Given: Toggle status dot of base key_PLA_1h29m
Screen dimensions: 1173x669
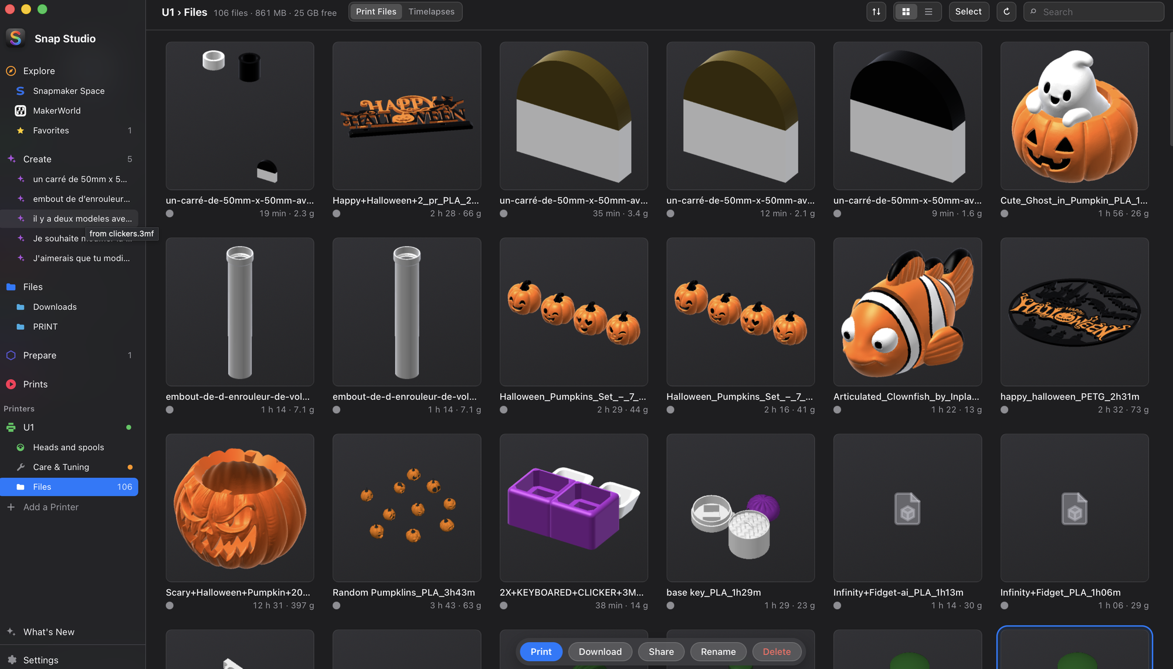Looking at the screenshot, I should (x=670, y=606).
